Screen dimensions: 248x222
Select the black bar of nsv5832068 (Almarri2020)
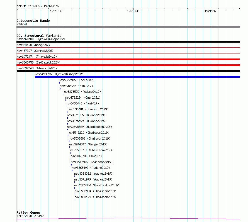point(128,71)
